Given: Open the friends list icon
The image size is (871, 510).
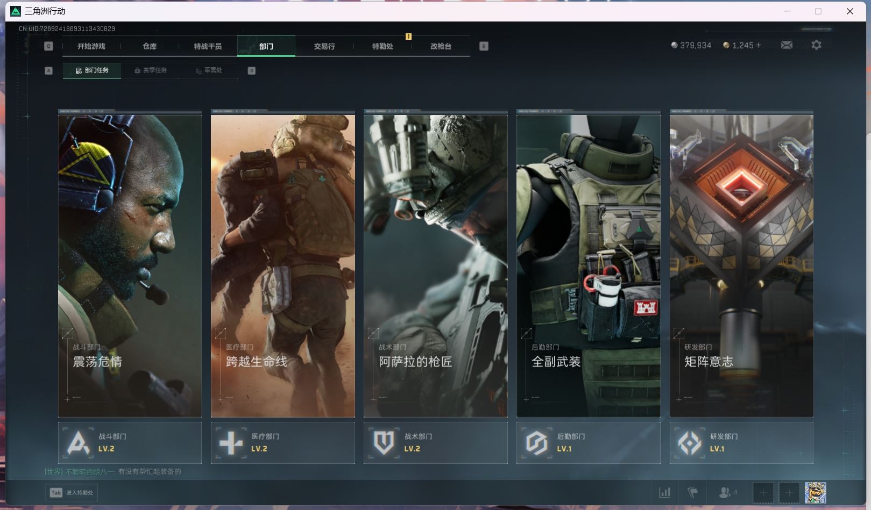Looking at the screenshot, I should pyautogui.click(x=726, y=492).
